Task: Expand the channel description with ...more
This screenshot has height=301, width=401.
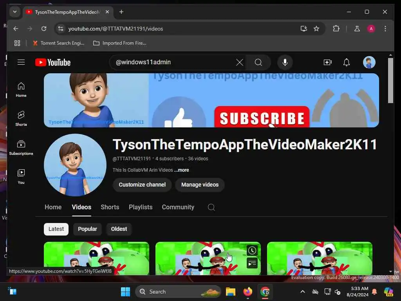Action: click(182, 170)
